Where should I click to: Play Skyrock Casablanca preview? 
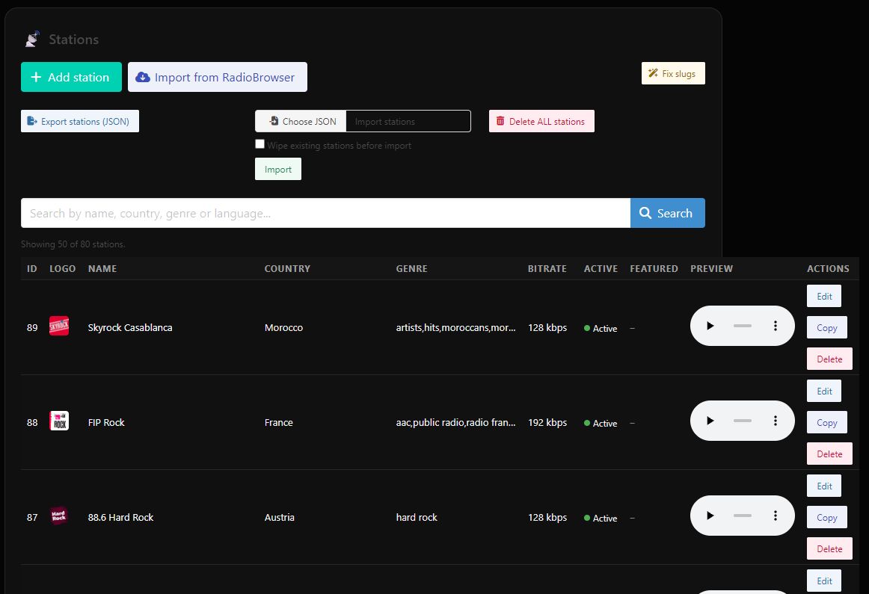point(710,326)
